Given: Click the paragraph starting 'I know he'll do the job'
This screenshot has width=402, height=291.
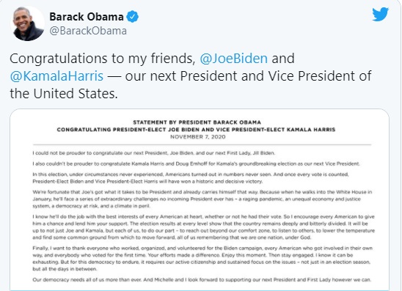Looking at the screenshot, I should tap(203, 227).
